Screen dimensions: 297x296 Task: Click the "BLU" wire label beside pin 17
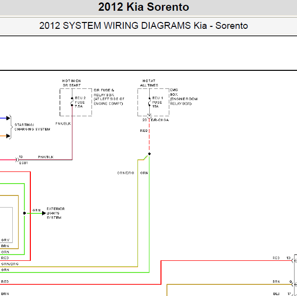[x=276, y=294]
